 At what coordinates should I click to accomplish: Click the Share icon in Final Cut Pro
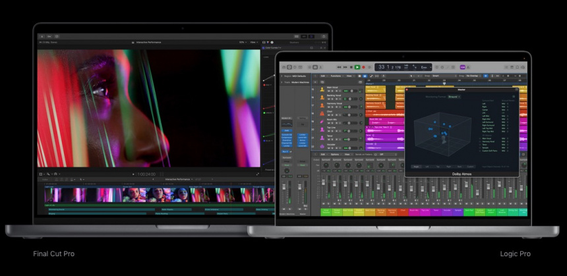point(324,36)
